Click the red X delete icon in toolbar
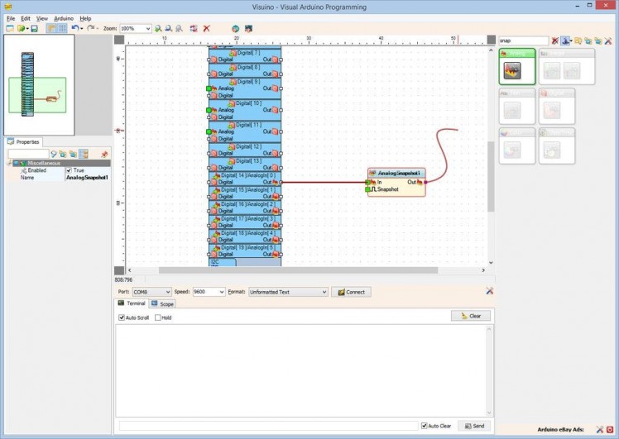619x439 pixels. coord(207,28)
